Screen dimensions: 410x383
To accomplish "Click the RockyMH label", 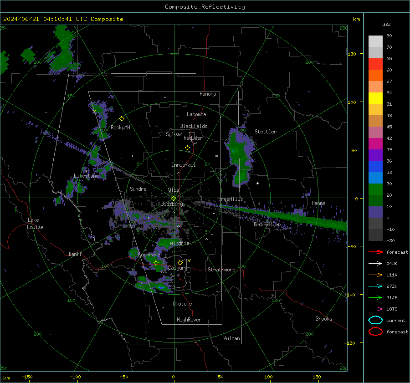I will (120, 128).
